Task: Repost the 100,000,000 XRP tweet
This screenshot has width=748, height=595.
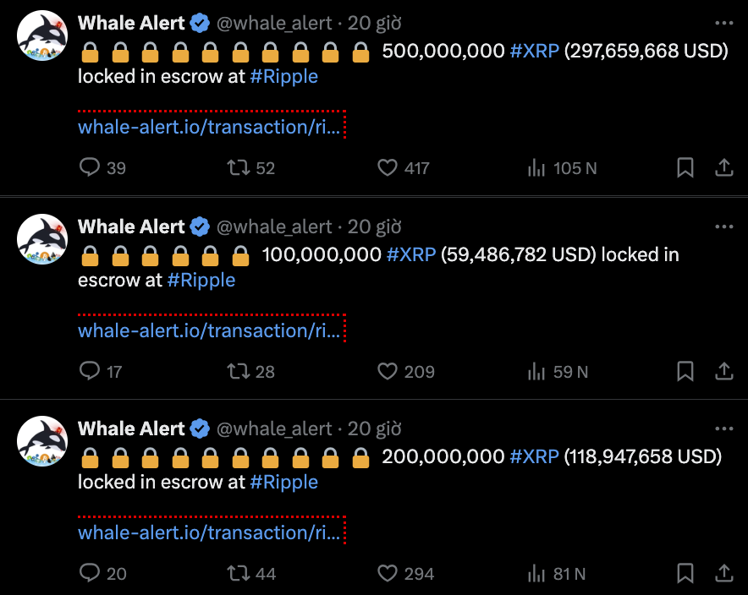Action: pos(239,370)
